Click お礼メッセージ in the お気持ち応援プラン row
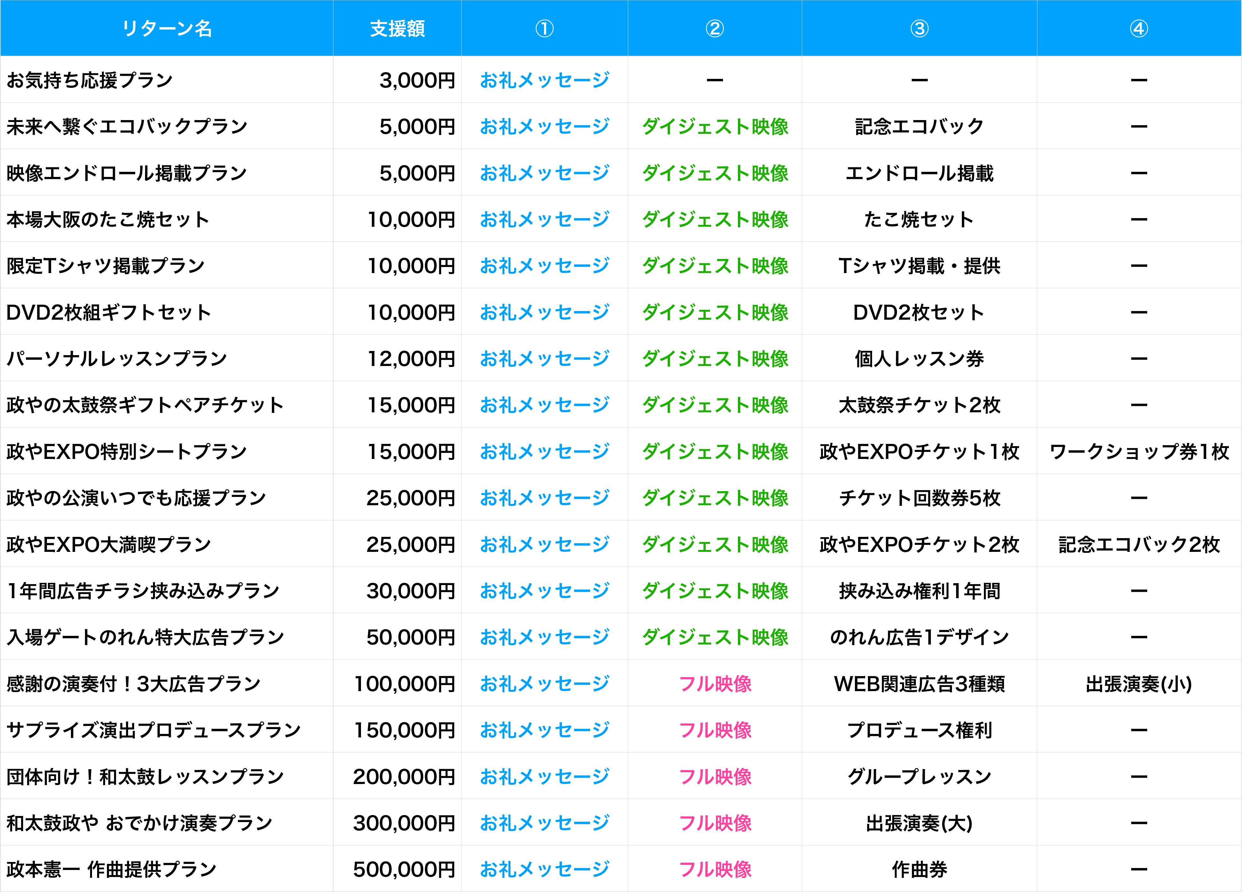Screen dimensions: 1242x892 coord(544,80)
